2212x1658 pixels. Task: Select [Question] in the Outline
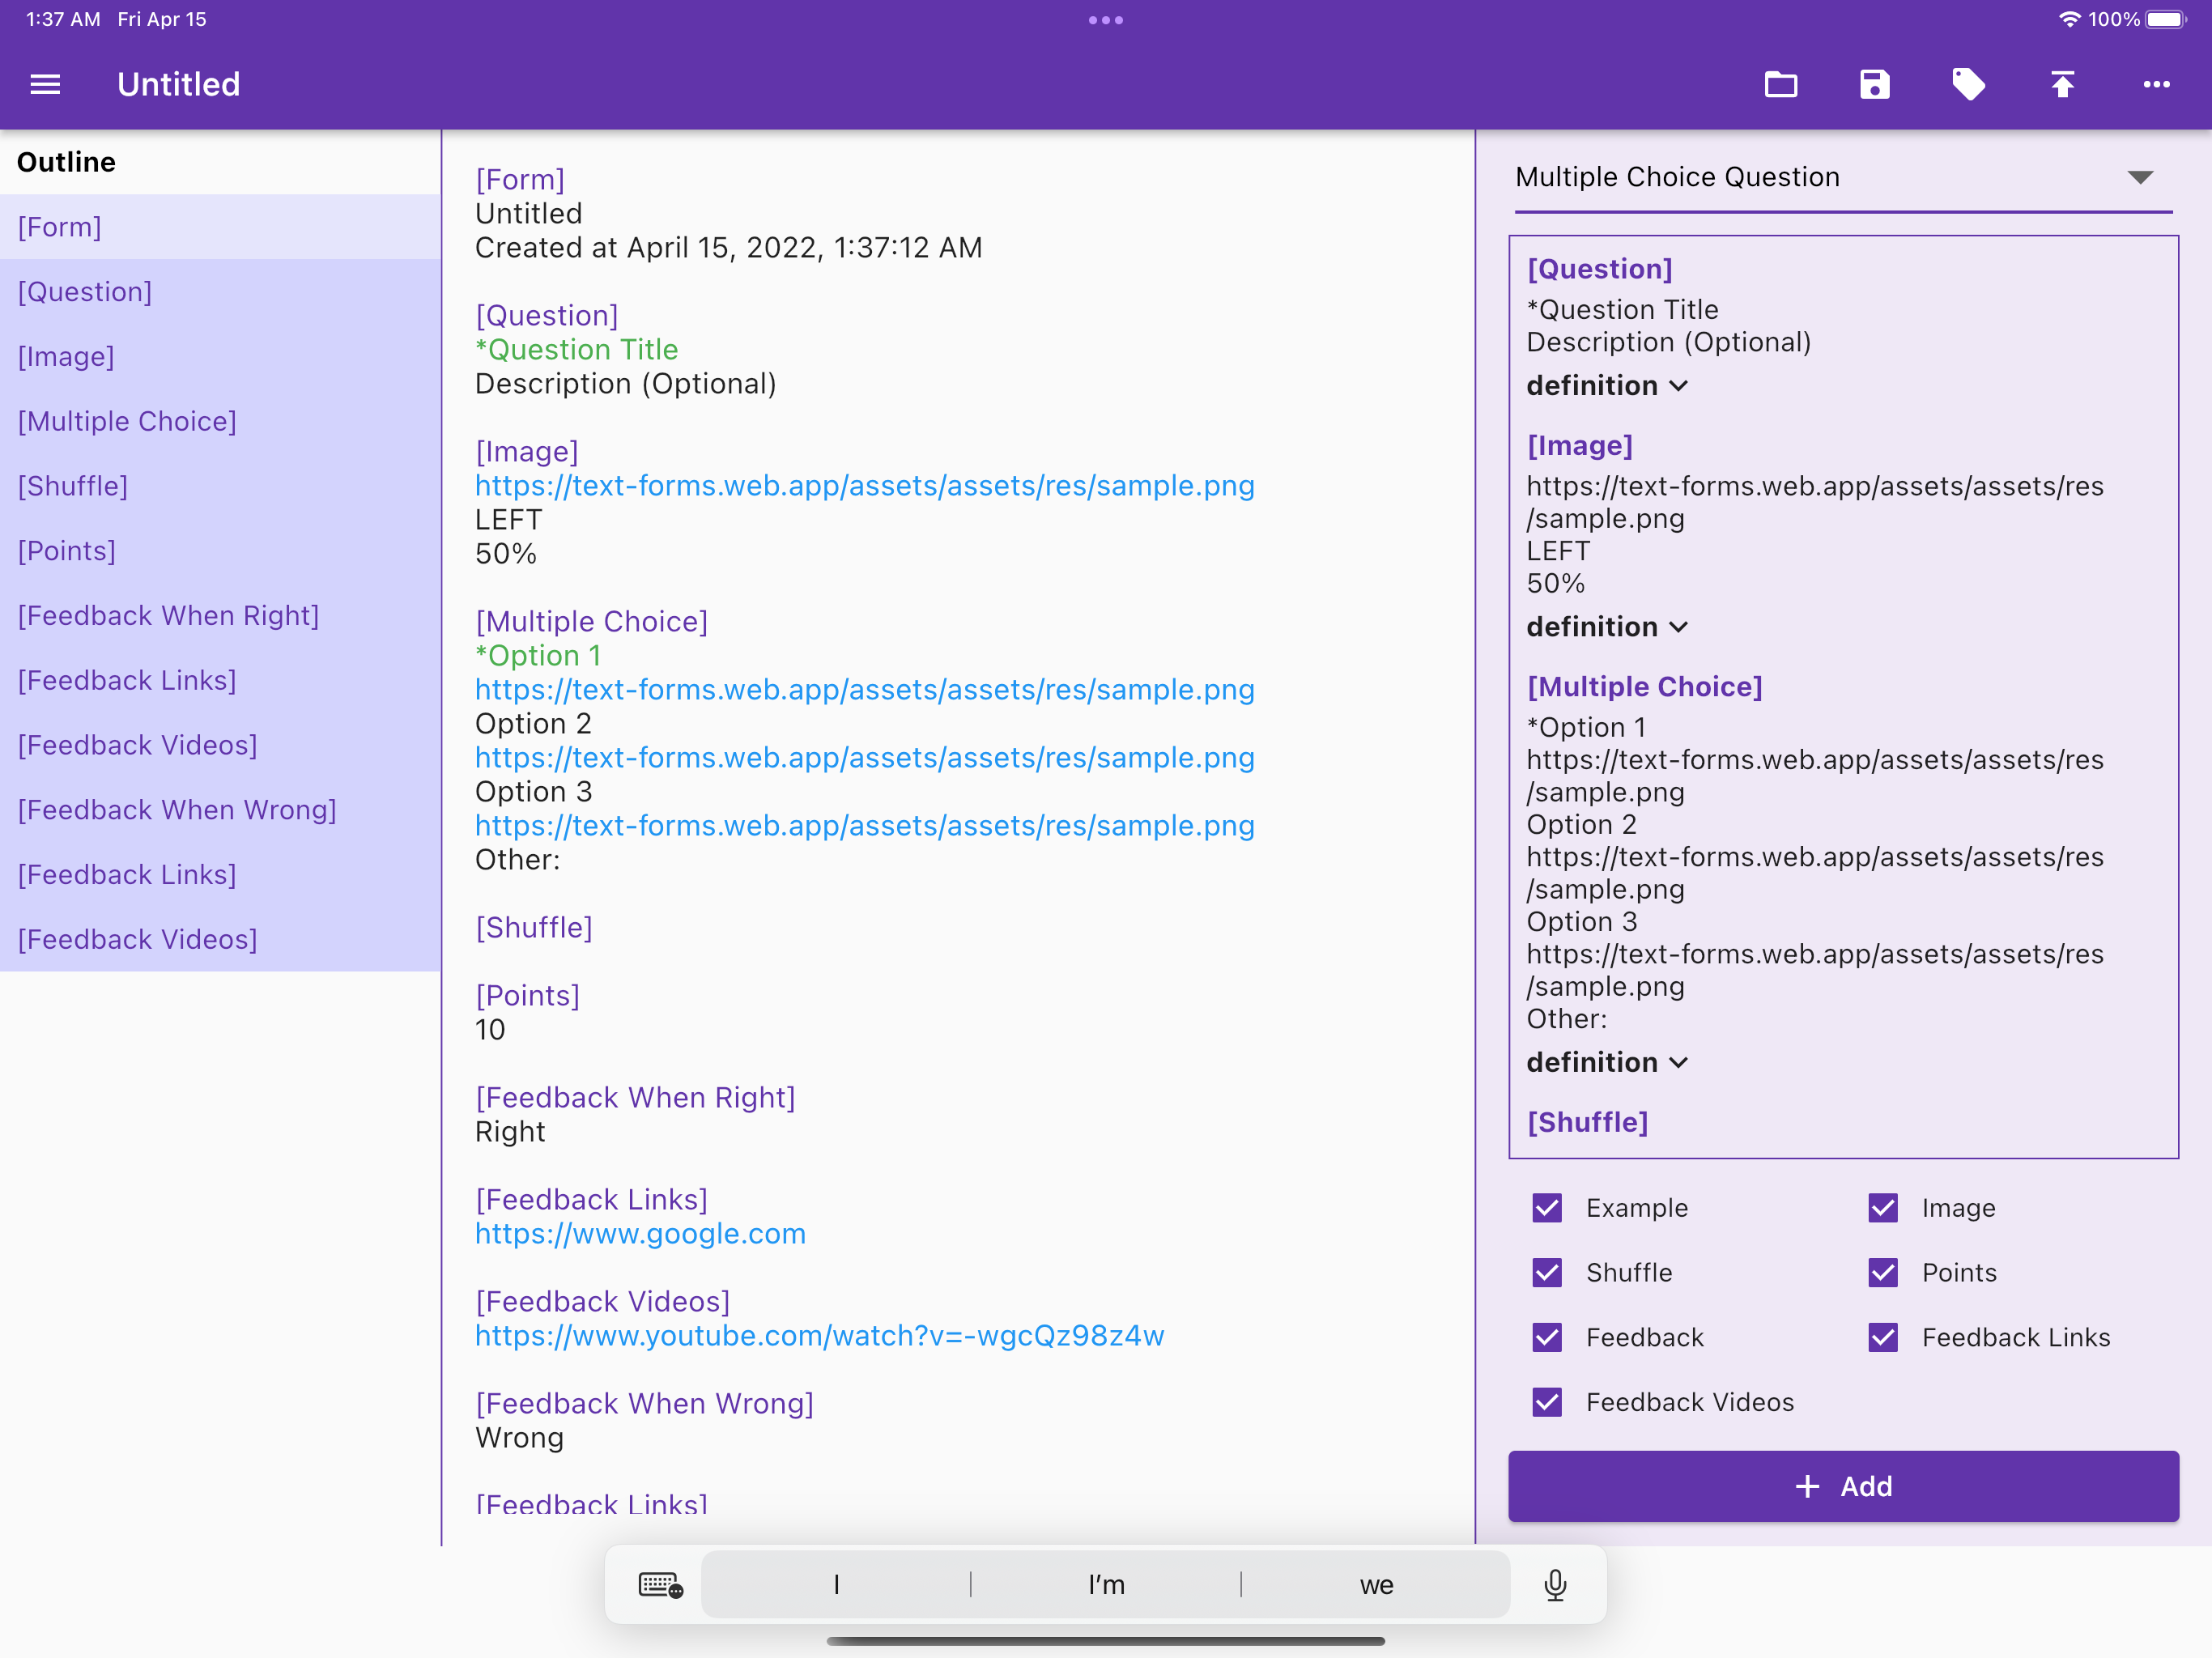[x=220, y=292]
